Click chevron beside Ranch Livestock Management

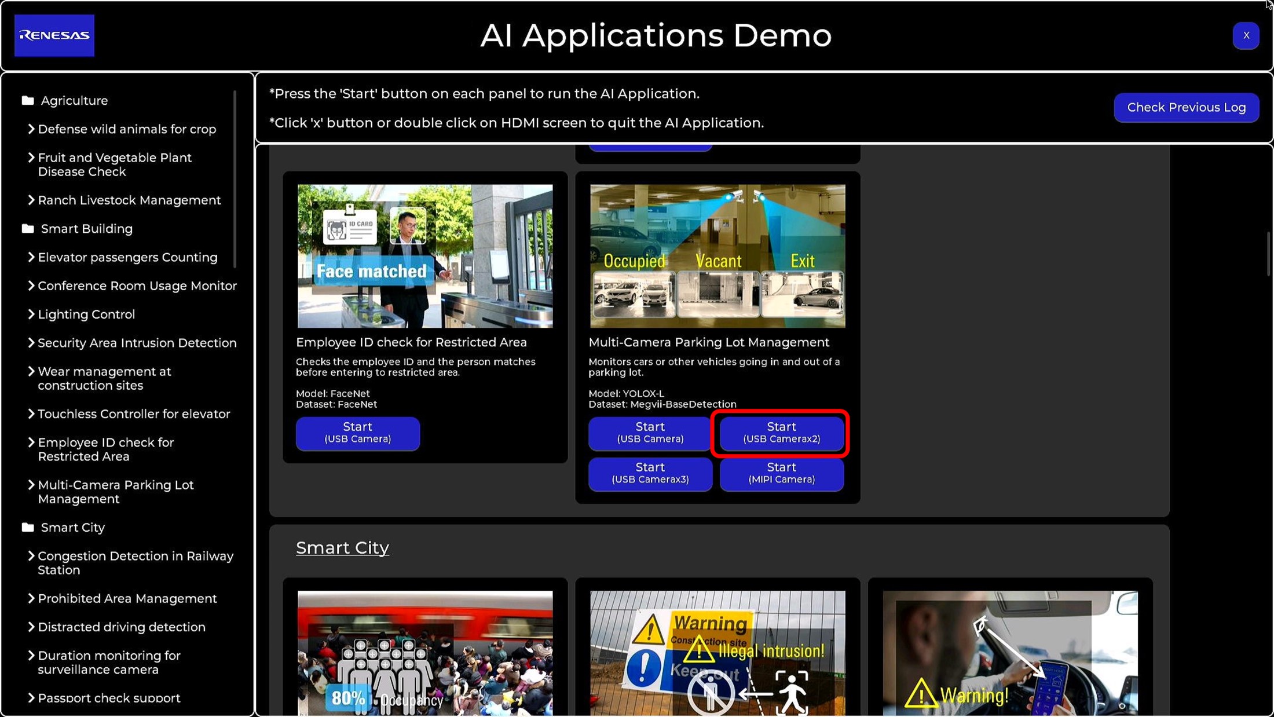(31, 200)
